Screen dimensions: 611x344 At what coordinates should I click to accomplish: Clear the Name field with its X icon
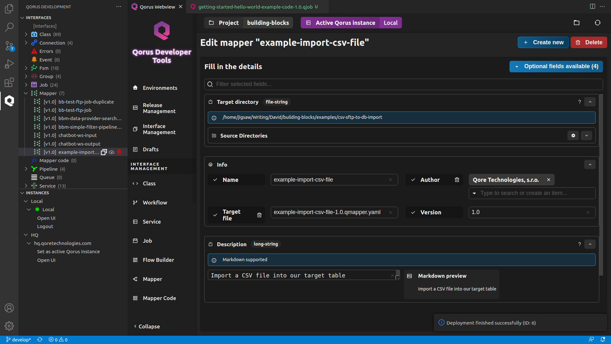[x=390, y=180]
